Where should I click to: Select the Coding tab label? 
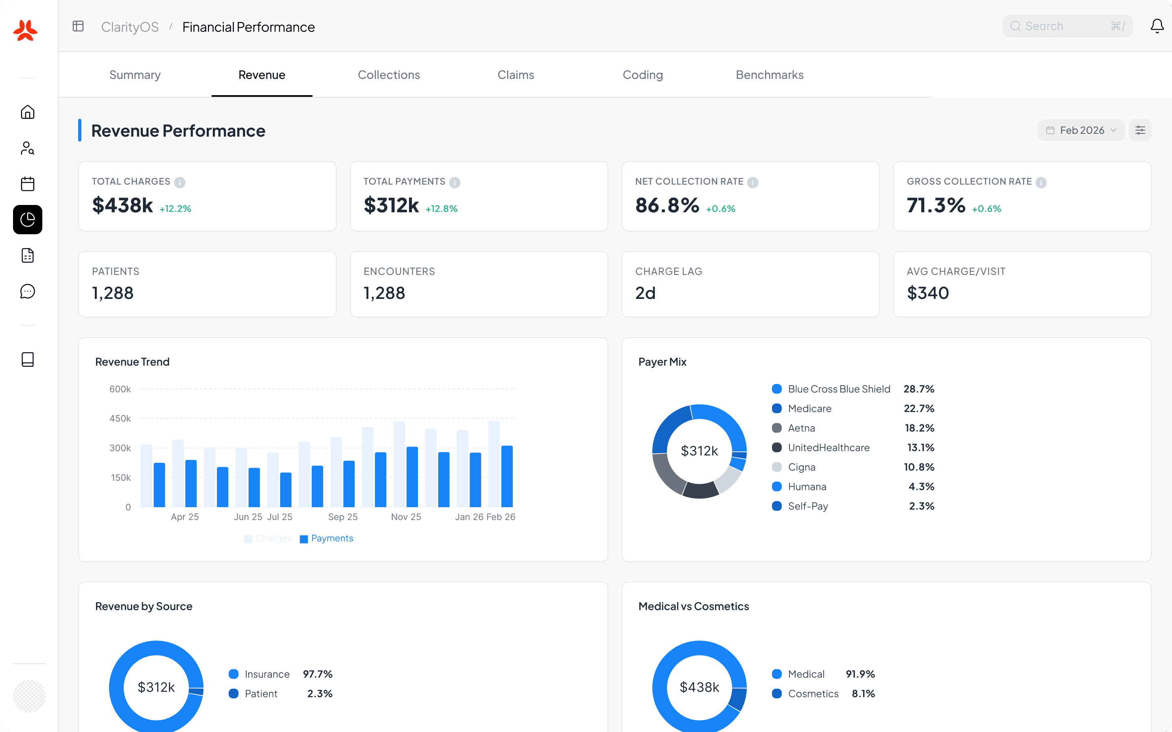pyautogui.click(x=643, y=74)
